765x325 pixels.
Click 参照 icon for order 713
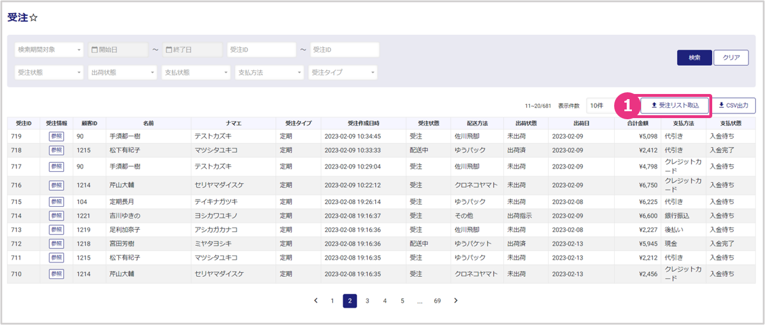pyautogui.click(x=56, y=230)
